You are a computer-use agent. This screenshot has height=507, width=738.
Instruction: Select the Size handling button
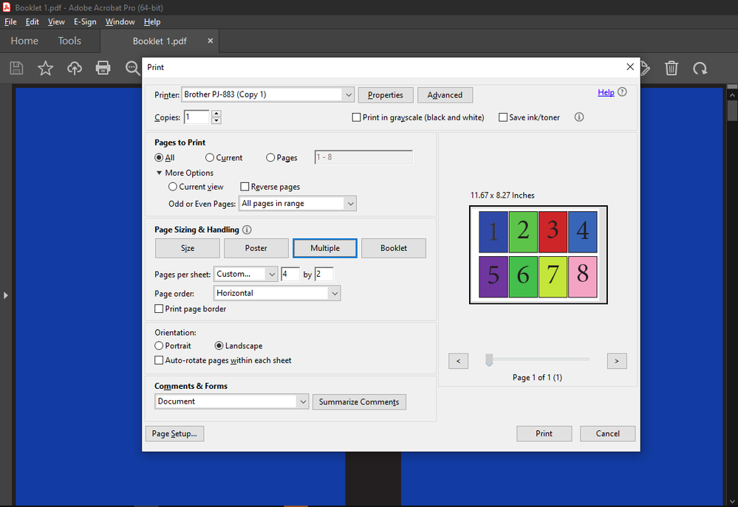[188, 248]
